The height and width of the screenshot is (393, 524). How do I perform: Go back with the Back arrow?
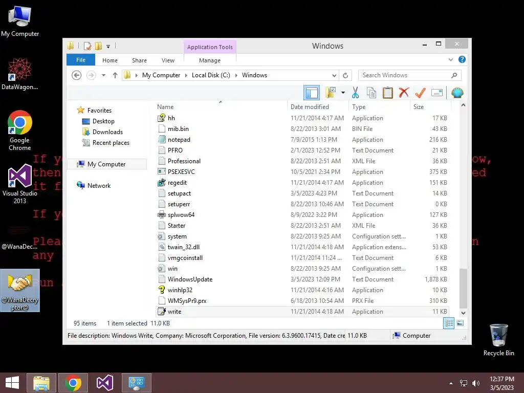coord(77,75)
